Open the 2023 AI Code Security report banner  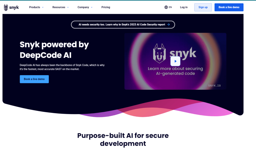pyautogui.click(x=123, y=24)
